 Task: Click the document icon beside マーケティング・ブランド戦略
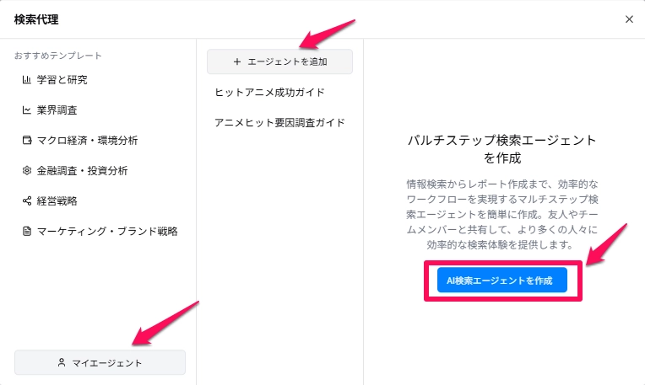(x=27, y=231)
